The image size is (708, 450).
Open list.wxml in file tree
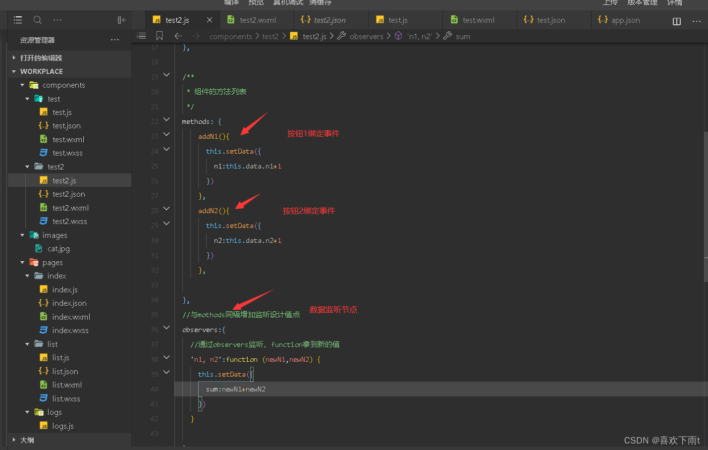(69, 385)
